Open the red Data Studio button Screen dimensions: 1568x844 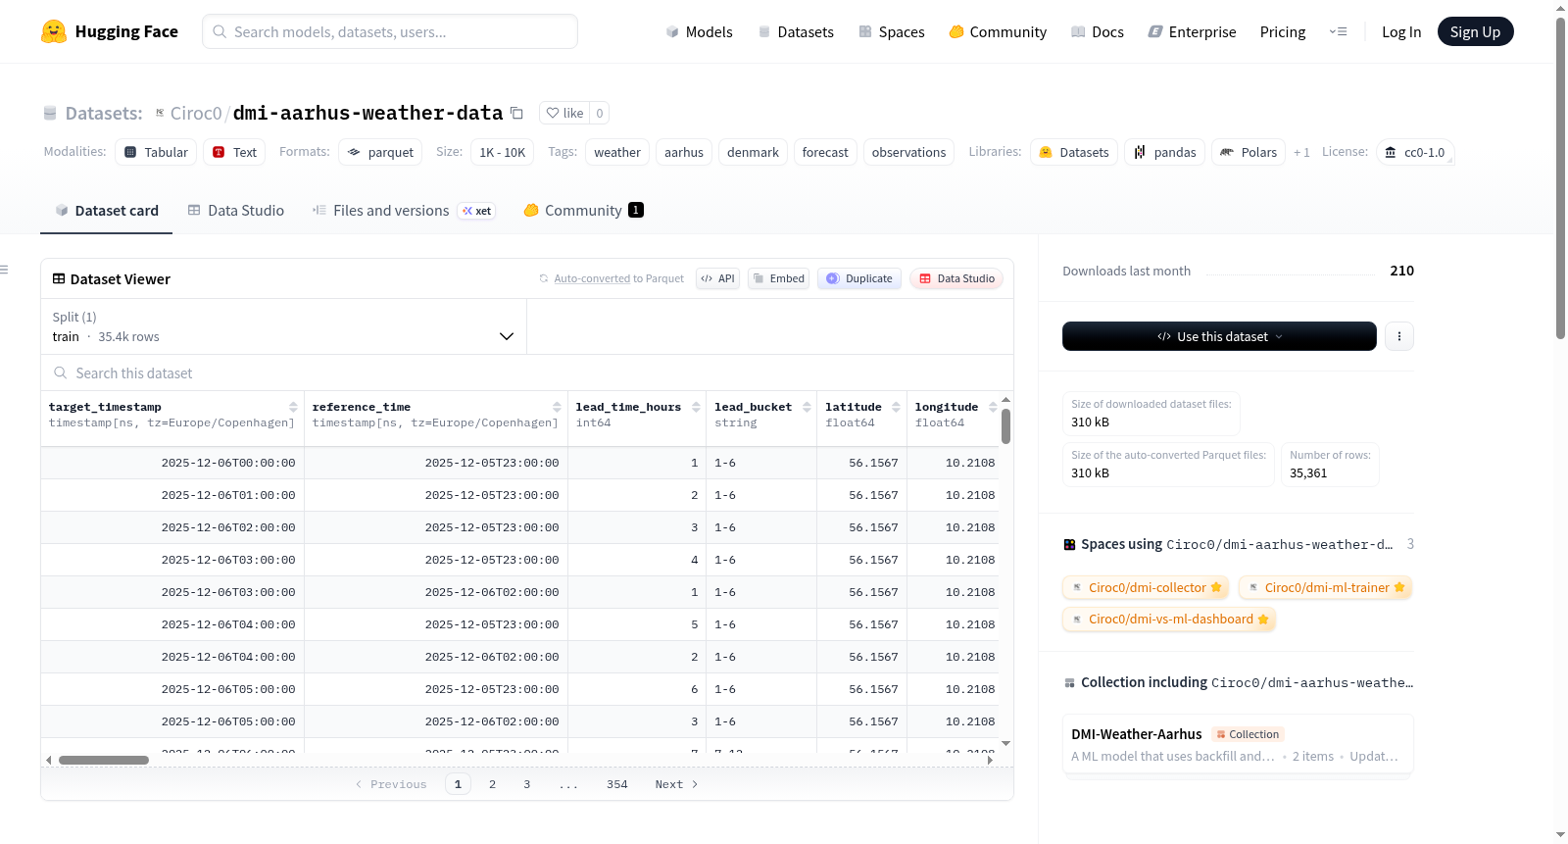click(x=956, y=278)
